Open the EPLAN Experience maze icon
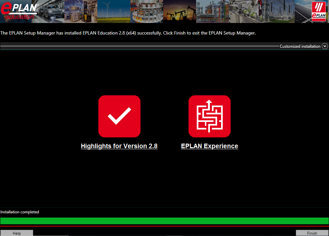The width and height of the screenshot is (329, 236). tap(209, 116)
